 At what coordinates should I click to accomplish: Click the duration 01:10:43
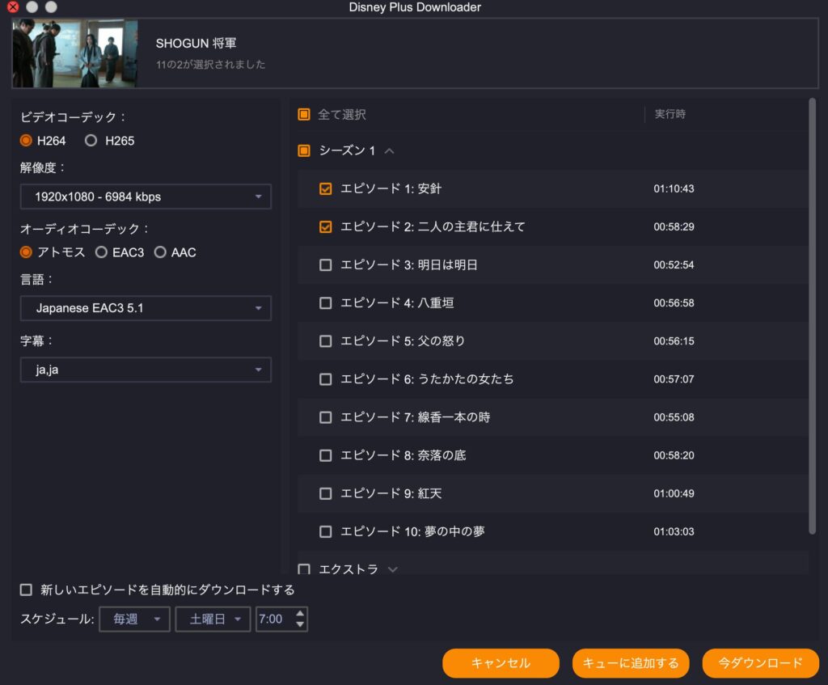point(674,188)
